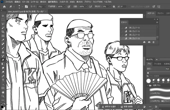Switch to the プロパティ tab
The width and height of the screenshot is (170, 110).
coord(160,13)
